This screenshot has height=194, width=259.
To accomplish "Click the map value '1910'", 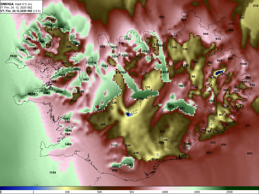I will point(164,72).
